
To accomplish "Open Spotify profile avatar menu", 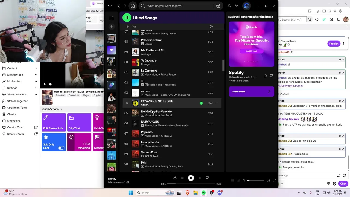I will pos(246,6).
